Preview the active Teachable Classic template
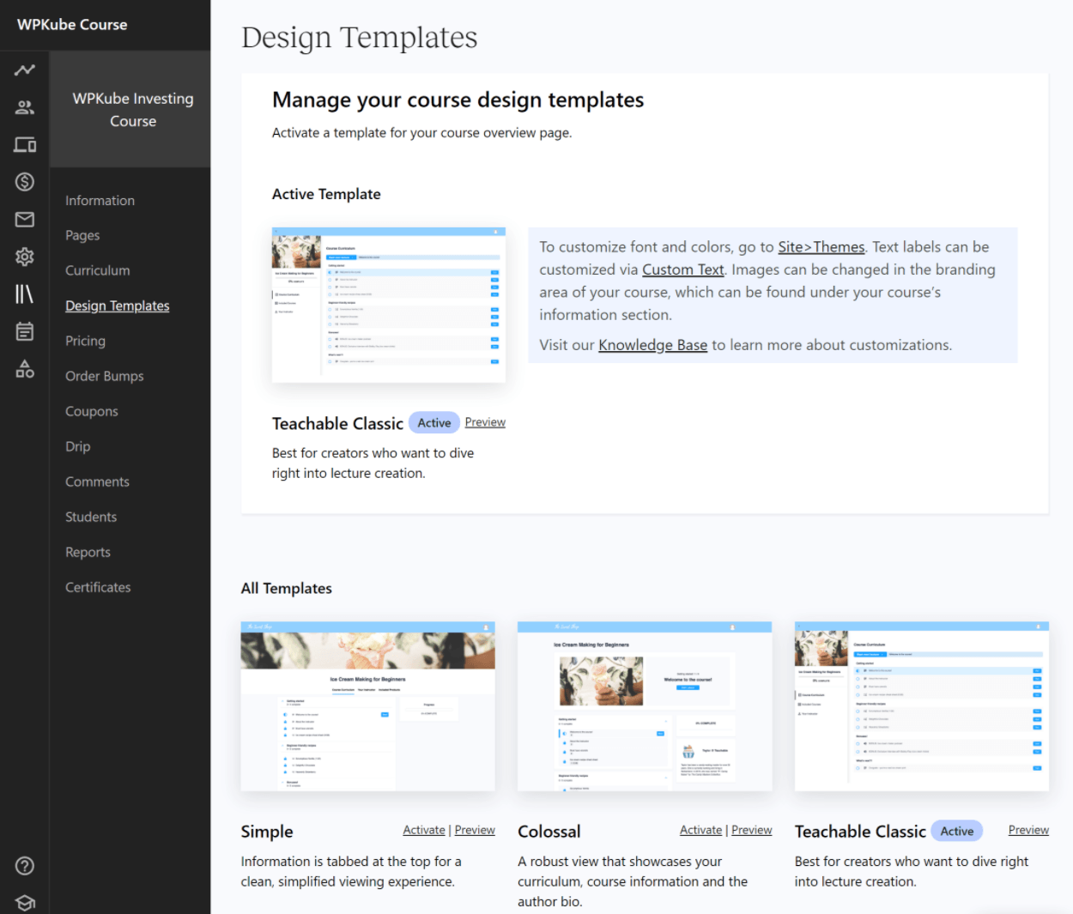Screen dimensions: 1073x914 point(485,422)
